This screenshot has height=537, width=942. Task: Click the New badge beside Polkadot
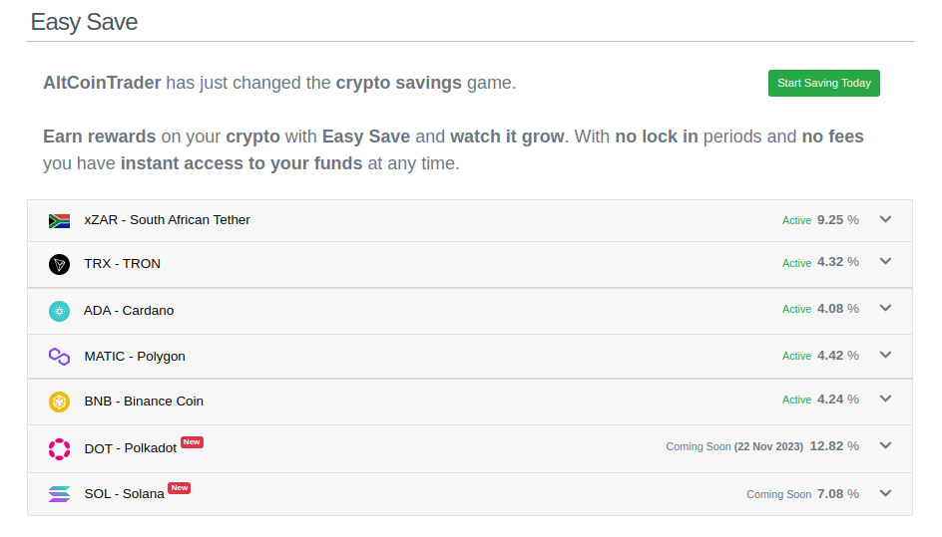(x=193, y=442)
